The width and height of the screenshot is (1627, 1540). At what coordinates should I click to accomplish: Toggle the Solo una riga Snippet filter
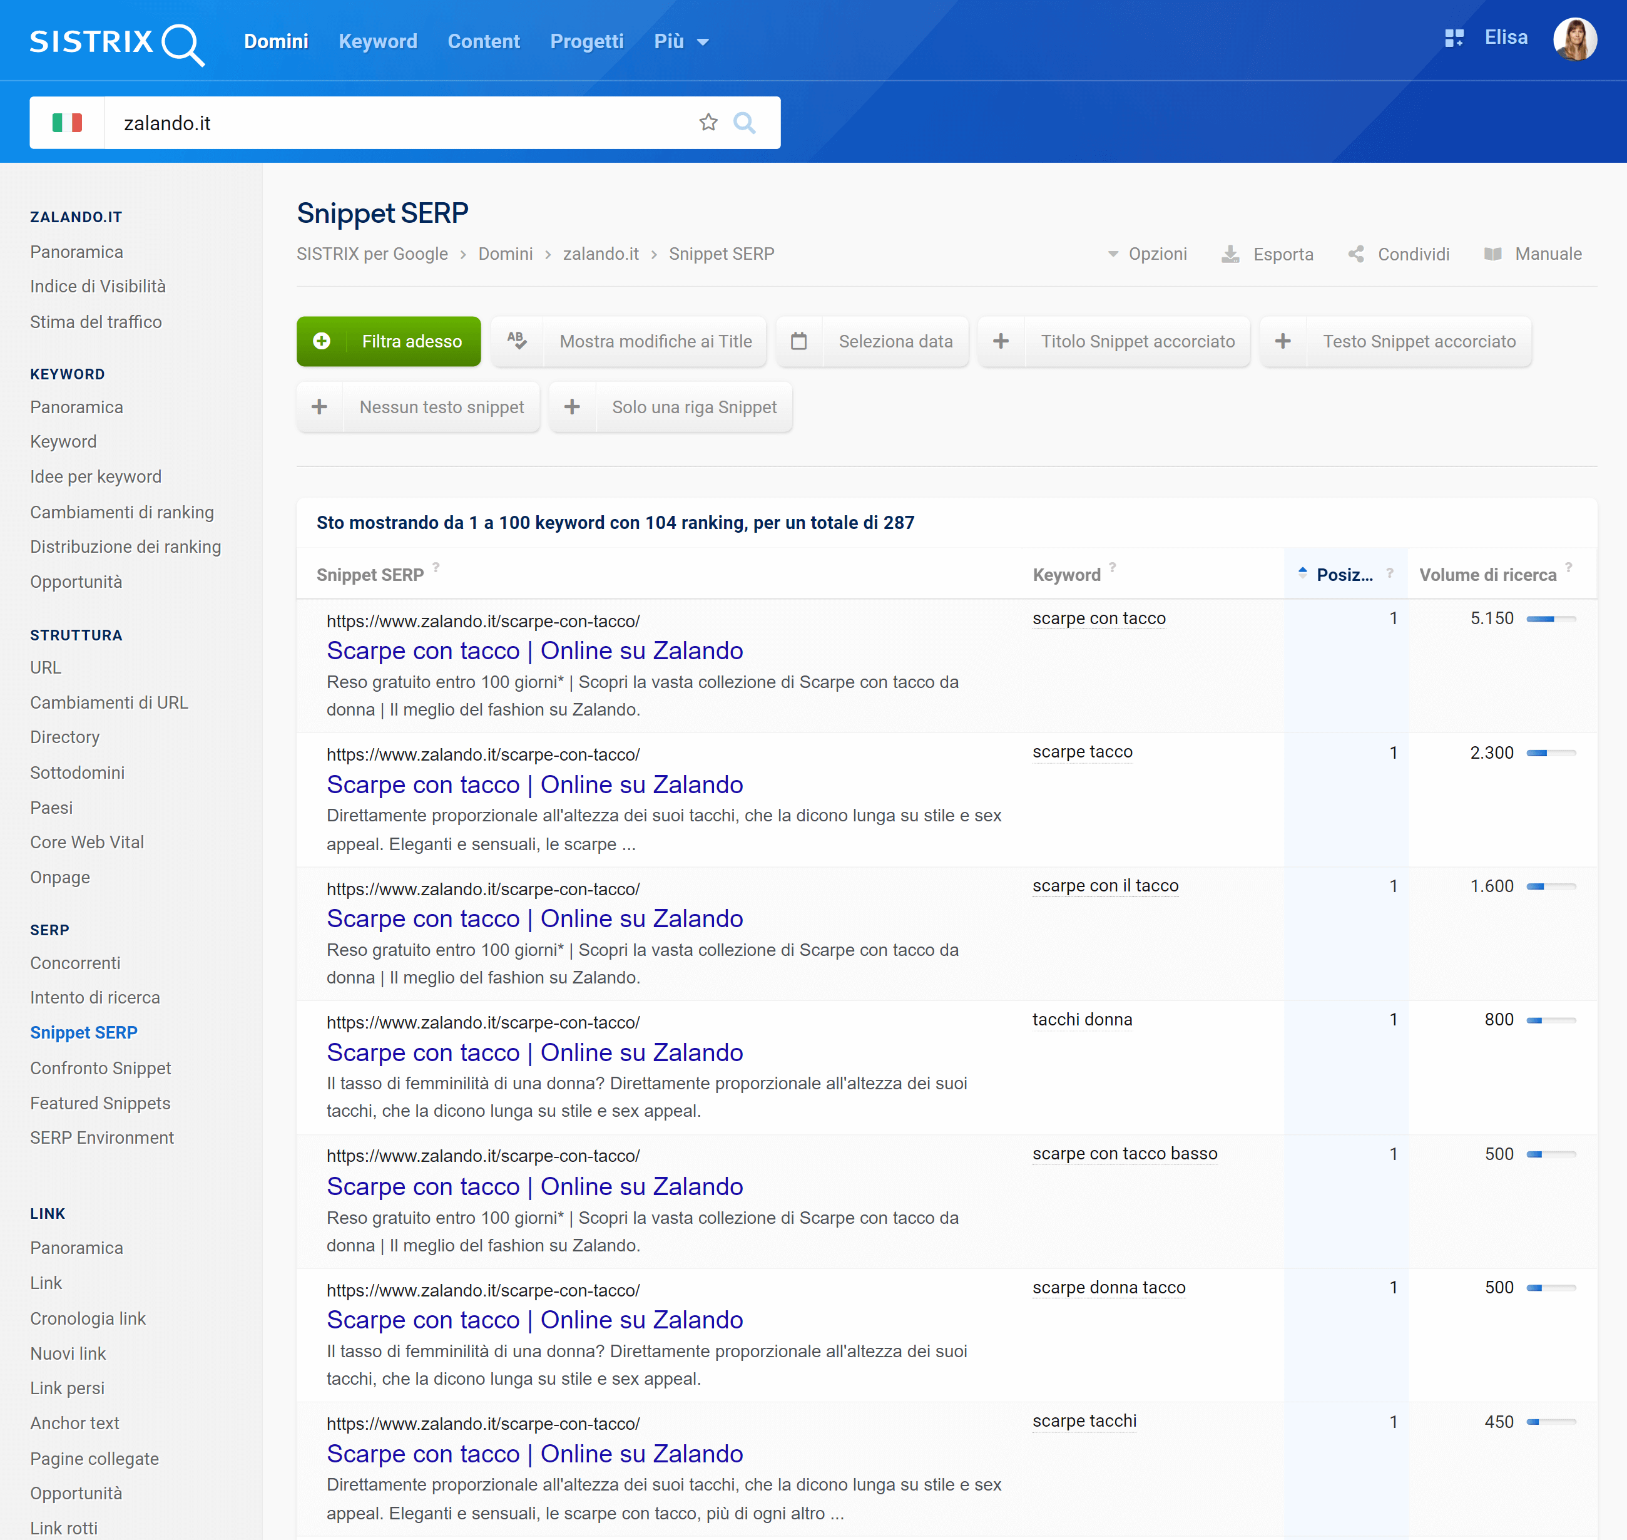coord(674,408)
